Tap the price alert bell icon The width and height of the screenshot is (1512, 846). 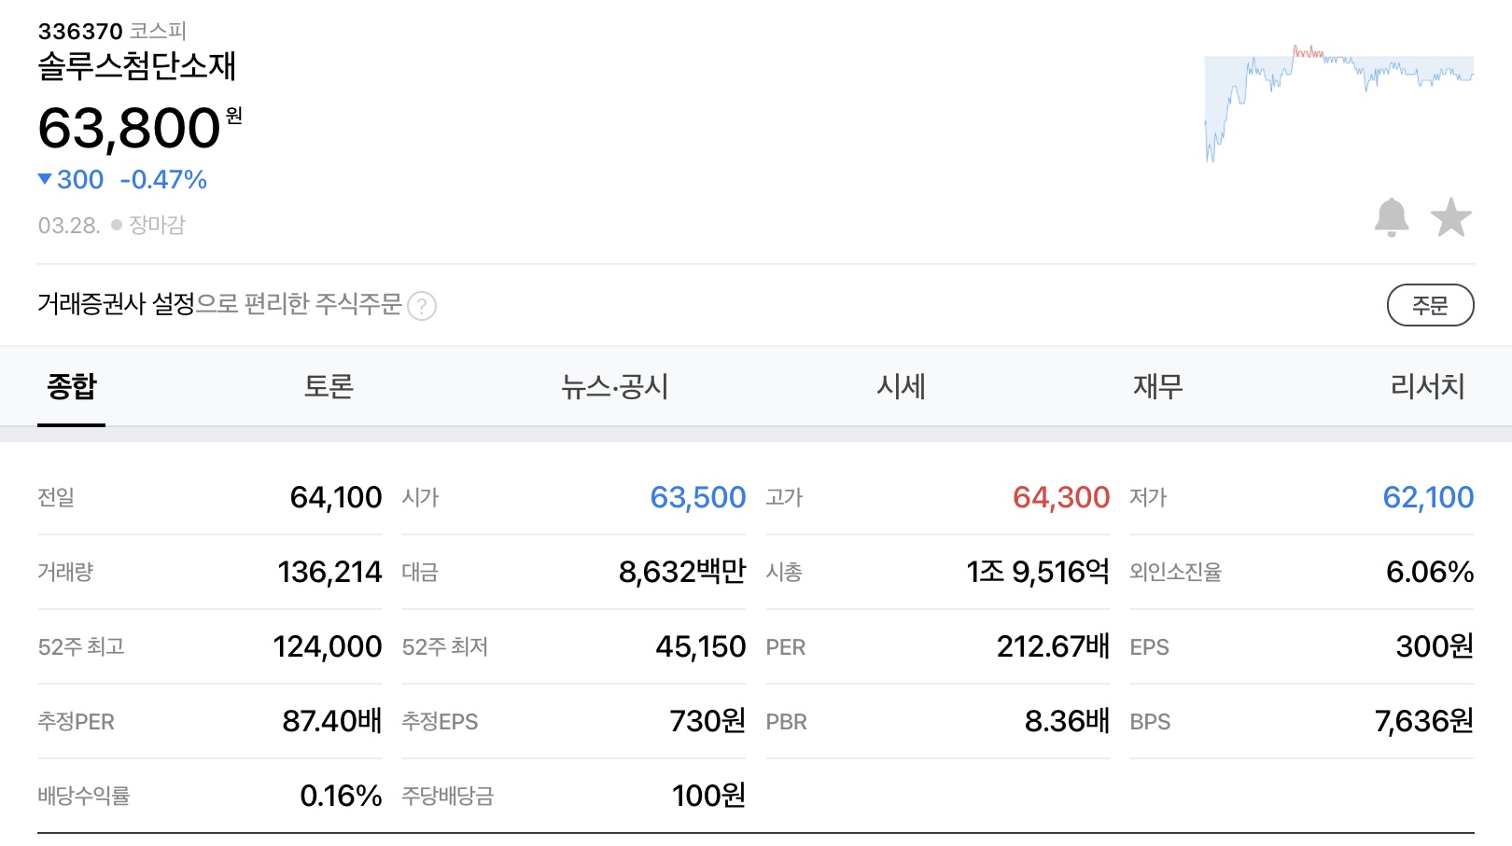click(1391, 217)
